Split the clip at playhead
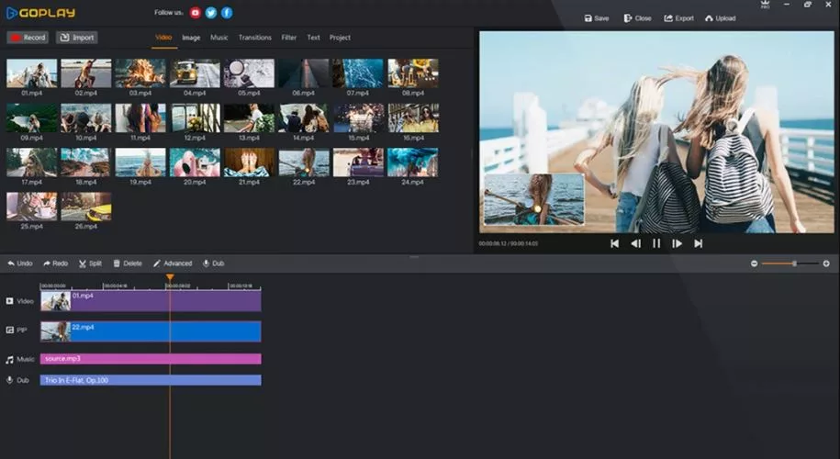 click(90, 263)
